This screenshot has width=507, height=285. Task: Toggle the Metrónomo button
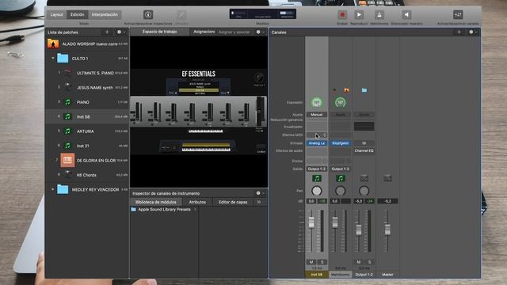click(379, 14)
